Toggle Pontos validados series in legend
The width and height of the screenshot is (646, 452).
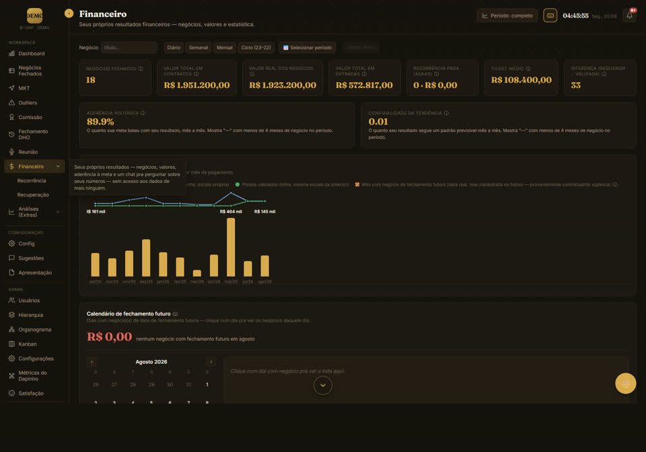tap(291, 184)
